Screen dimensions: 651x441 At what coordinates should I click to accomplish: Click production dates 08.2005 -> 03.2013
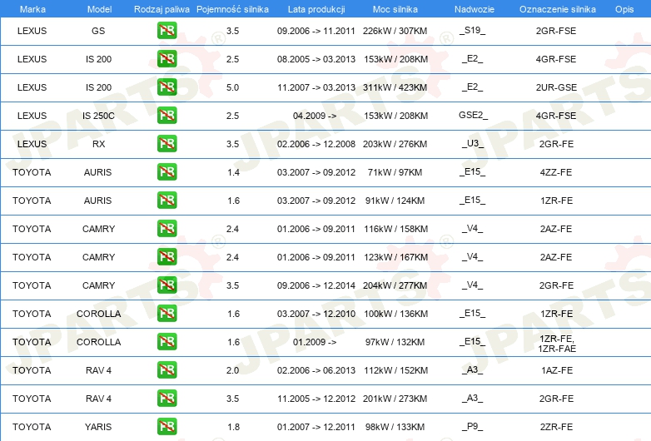coord(316,59)
